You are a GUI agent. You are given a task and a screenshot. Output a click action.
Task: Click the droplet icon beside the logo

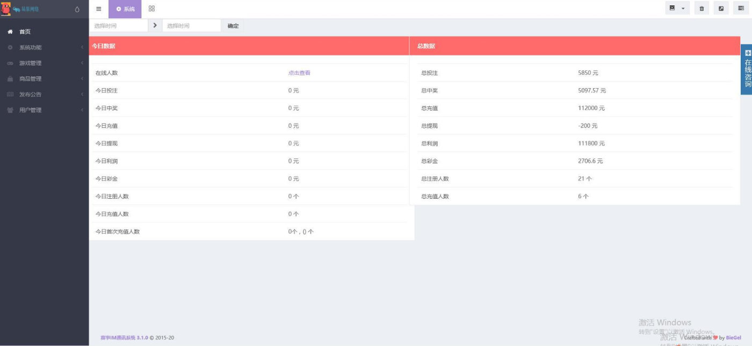(x=77, y=9)
